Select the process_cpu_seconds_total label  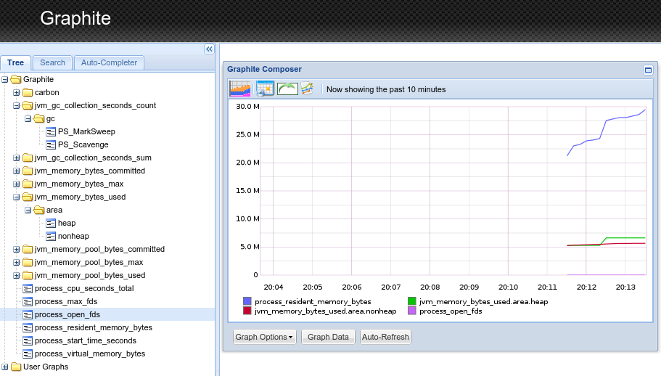click(84, 288)
